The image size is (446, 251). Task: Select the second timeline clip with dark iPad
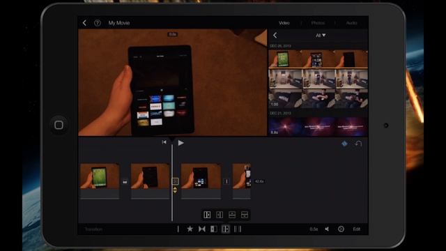coord(150,181)
